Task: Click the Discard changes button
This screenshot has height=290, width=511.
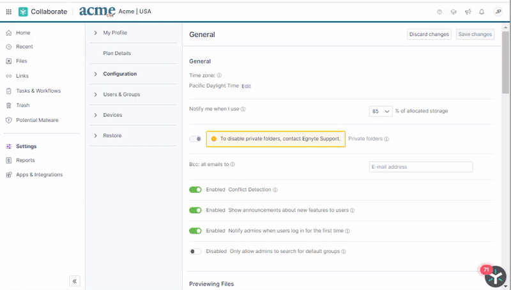Action: click(429, 34)
